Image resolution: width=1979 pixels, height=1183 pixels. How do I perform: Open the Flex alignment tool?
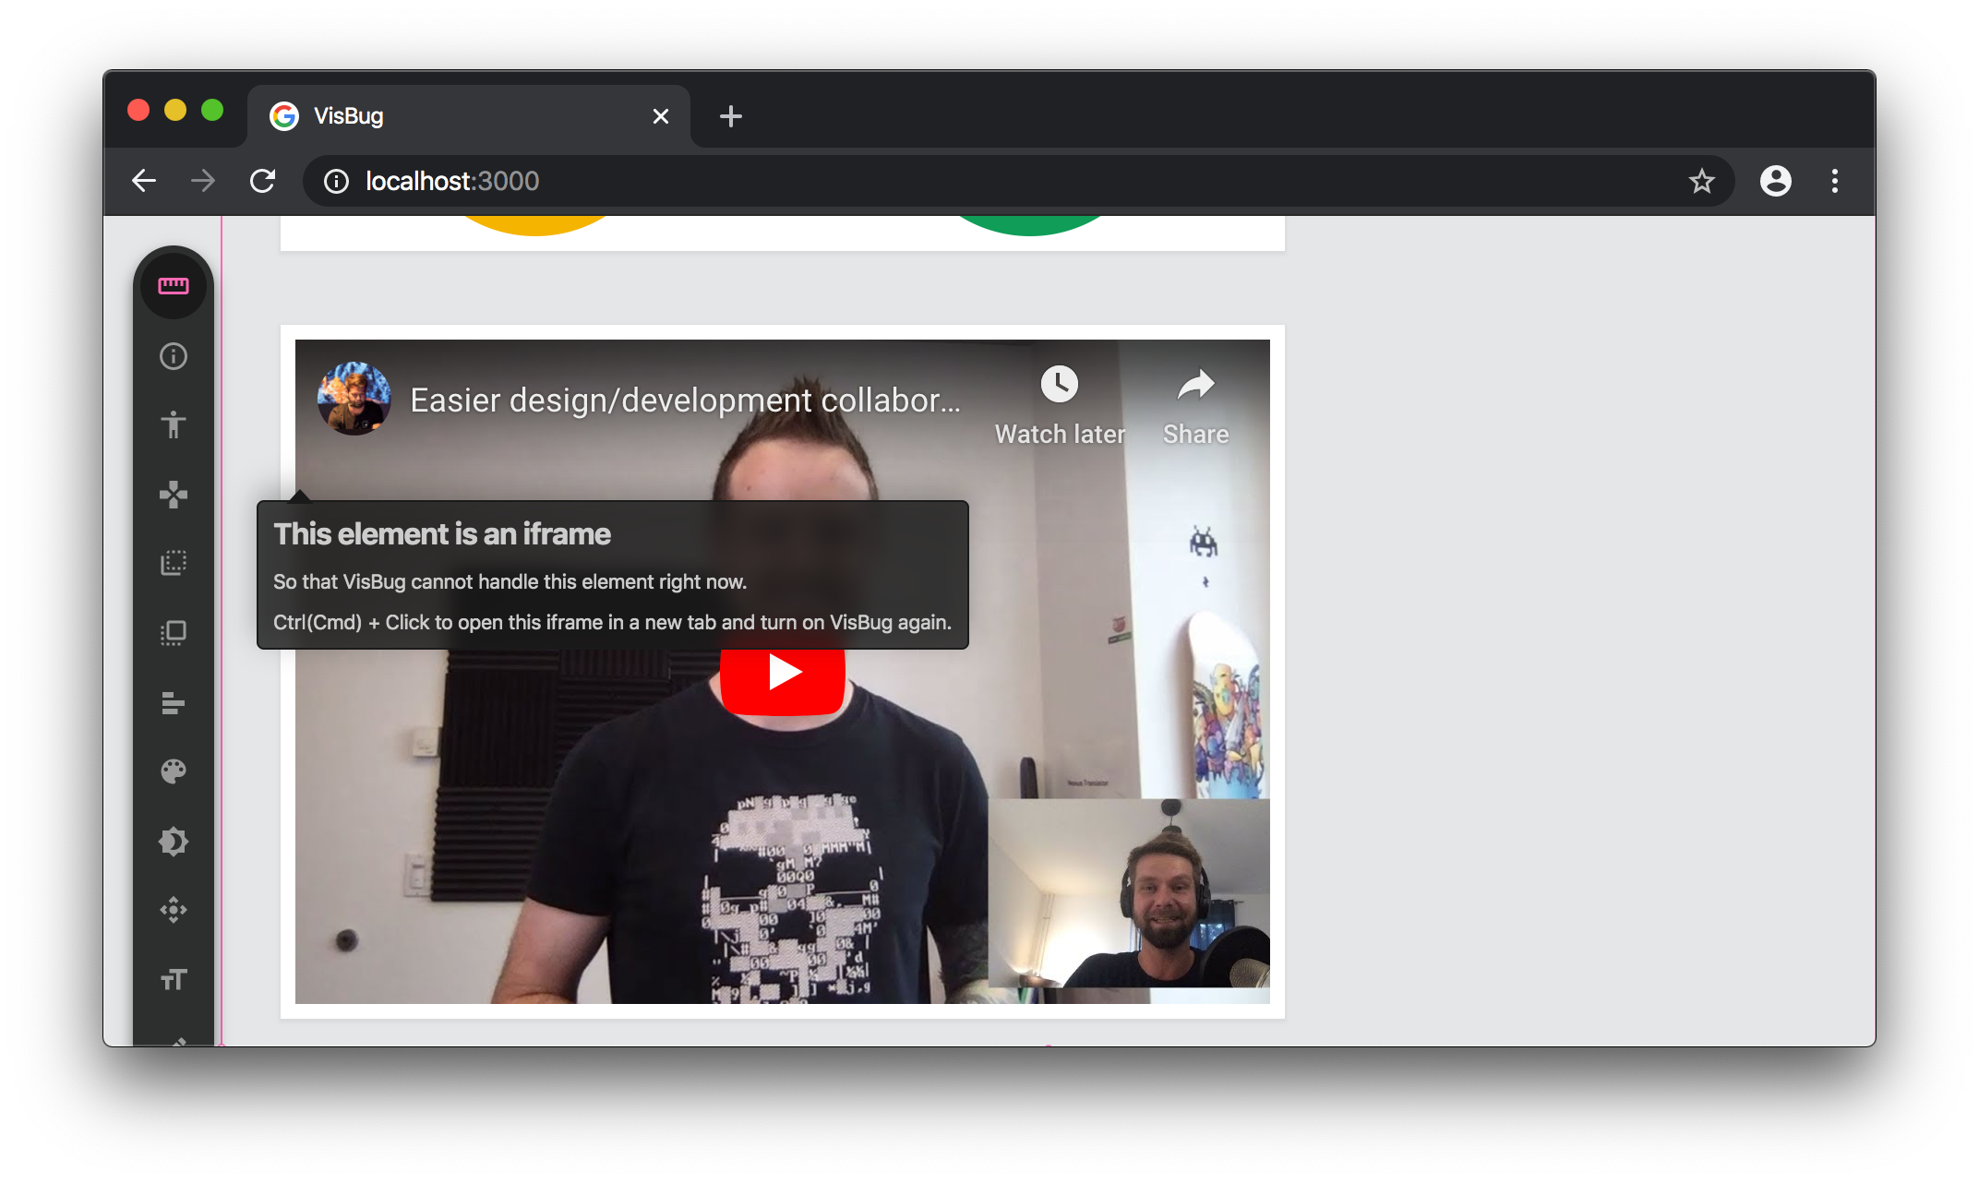174,703
